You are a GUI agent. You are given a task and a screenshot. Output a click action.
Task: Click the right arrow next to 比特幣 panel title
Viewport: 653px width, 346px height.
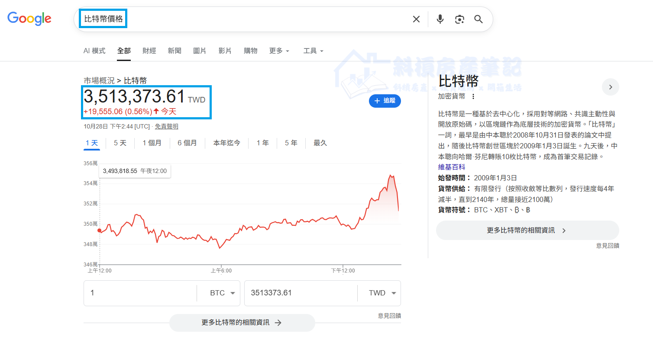coord(610,87)
